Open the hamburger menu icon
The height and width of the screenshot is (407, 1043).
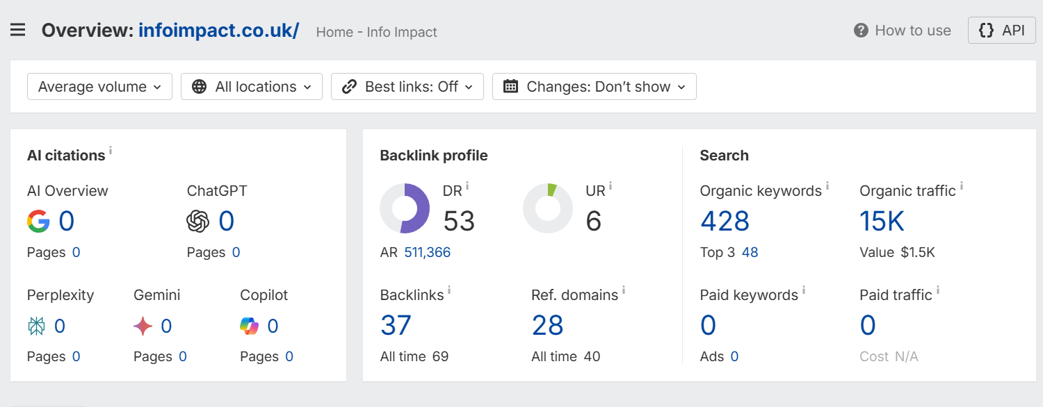17,31
